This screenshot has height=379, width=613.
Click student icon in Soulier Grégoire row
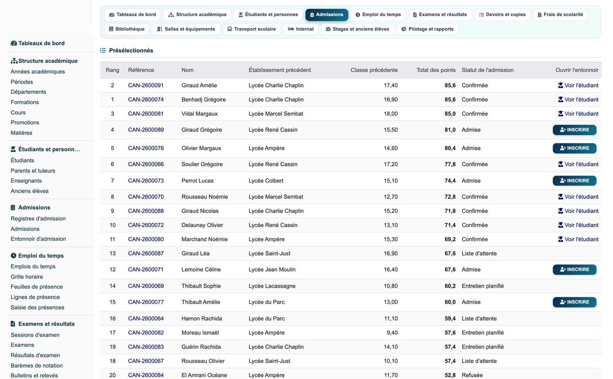[x=561, y=164]
